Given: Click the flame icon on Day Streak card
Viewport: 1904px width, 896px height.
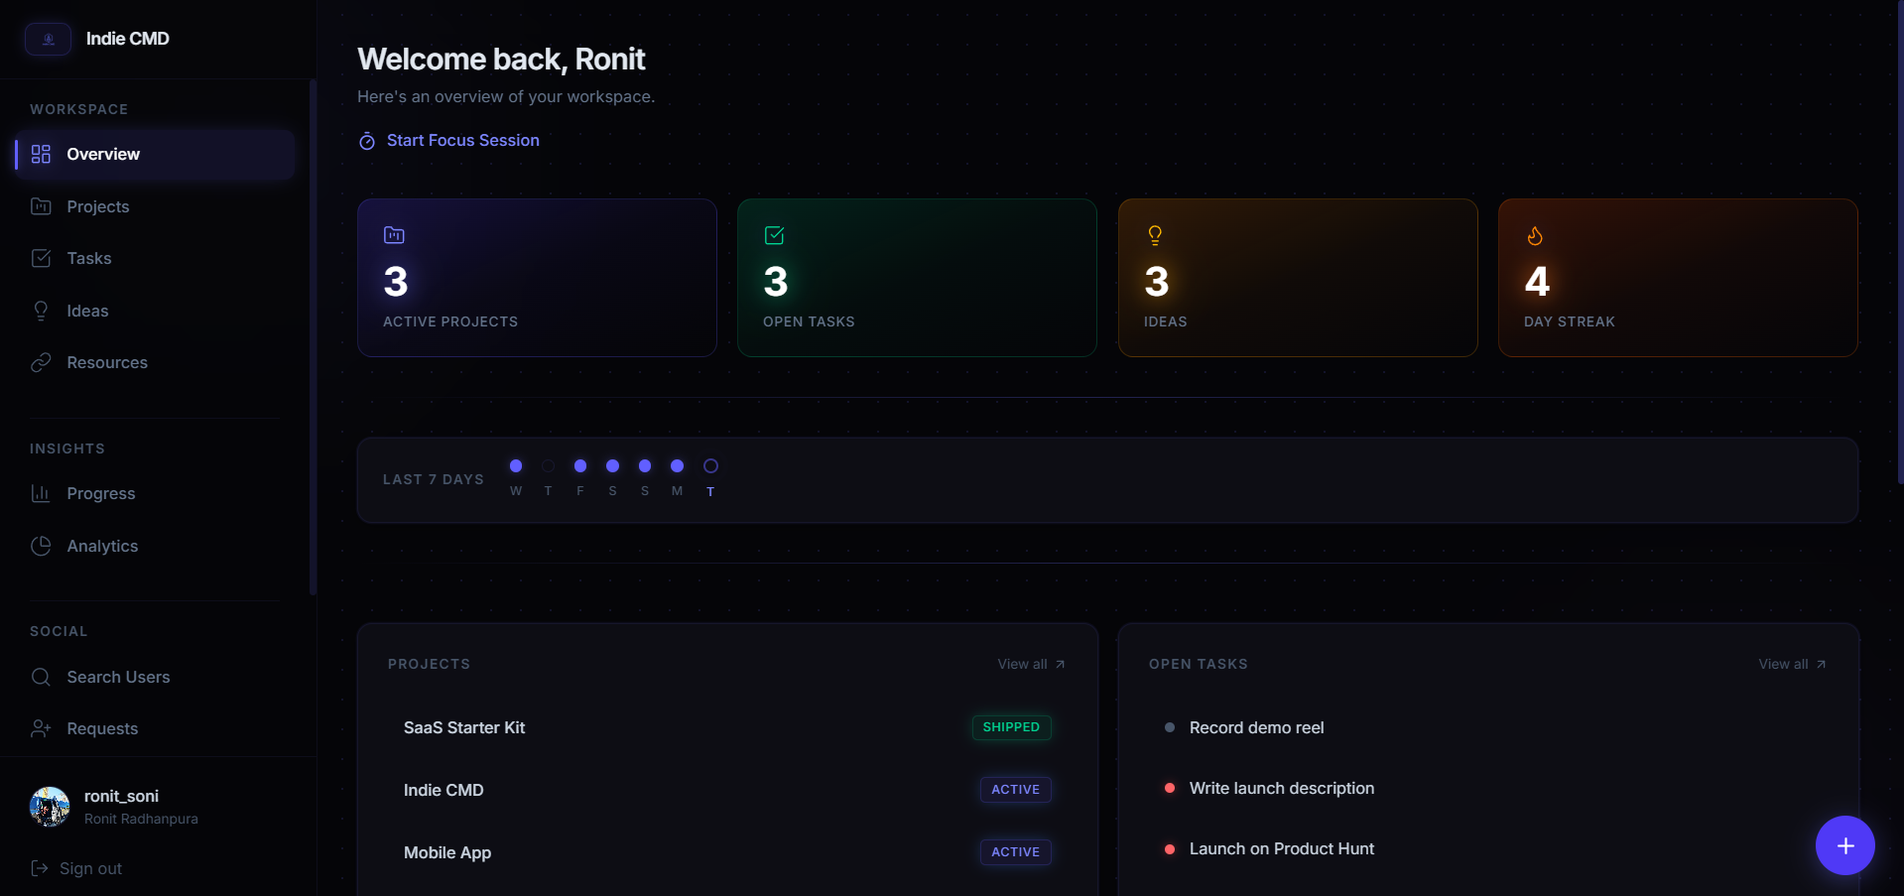Looking at the screenshot, I should coord(1535,235).
